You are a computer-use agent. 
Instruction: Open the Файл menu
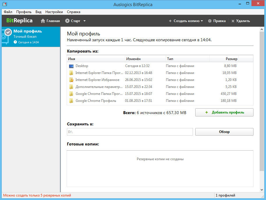tap(8, 12)
